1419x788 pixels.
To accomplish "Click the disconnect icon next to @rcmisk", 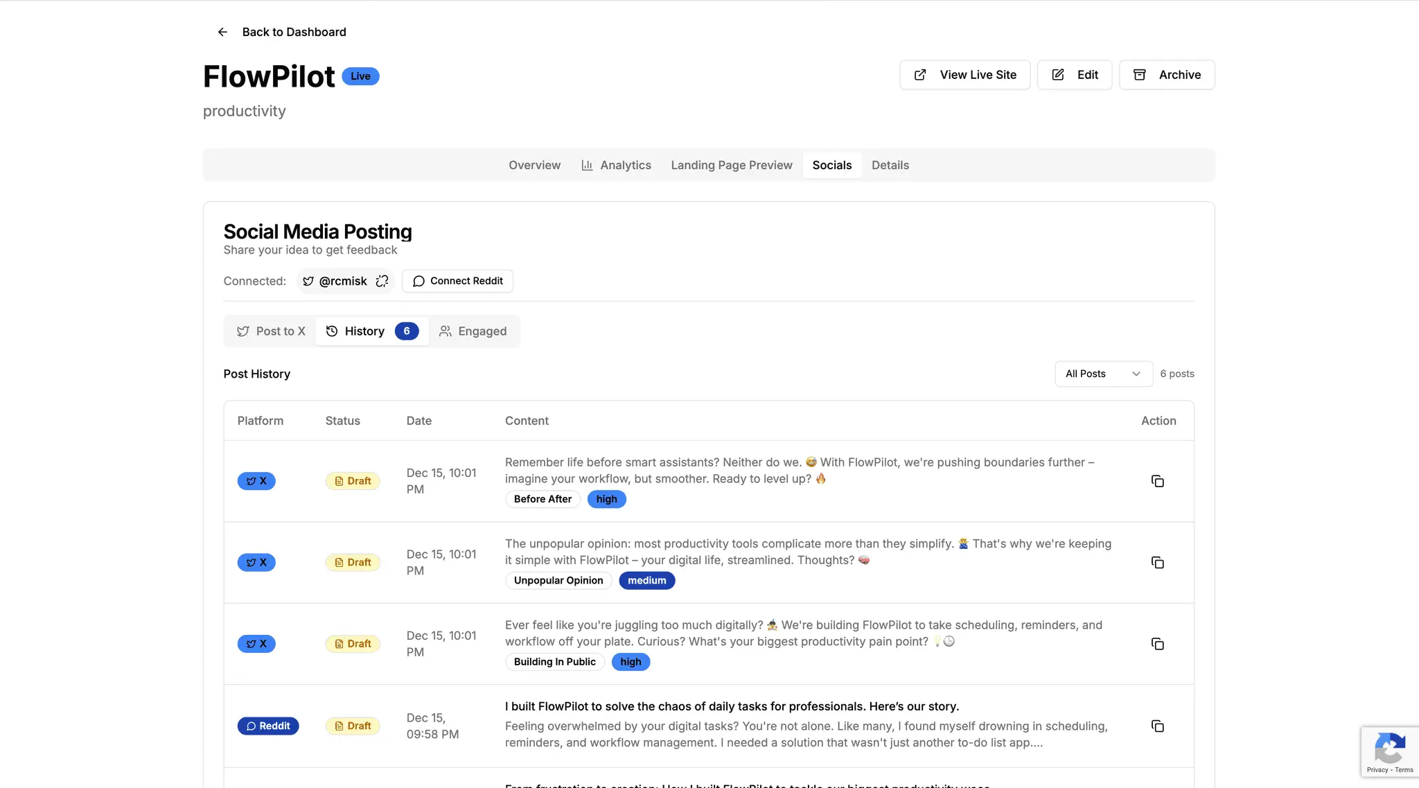I will point(382,281).
